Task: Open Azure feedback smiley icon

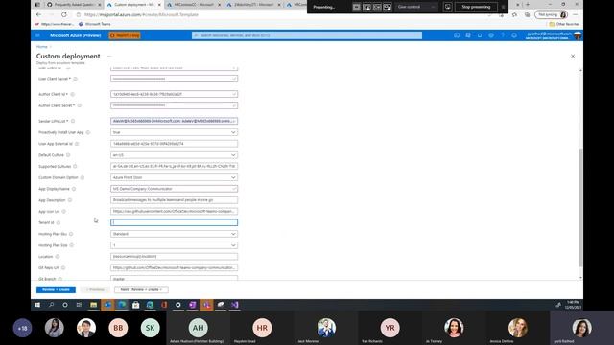Action: [x=514, y=35]
